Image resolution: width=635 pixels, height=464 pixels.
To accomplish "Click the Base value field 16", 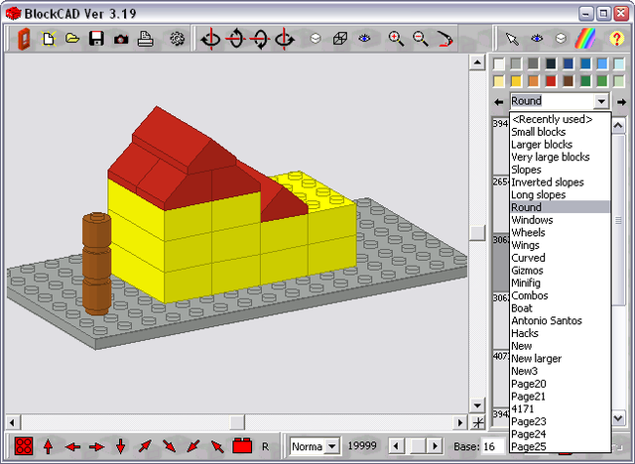I will pos(493,446).
